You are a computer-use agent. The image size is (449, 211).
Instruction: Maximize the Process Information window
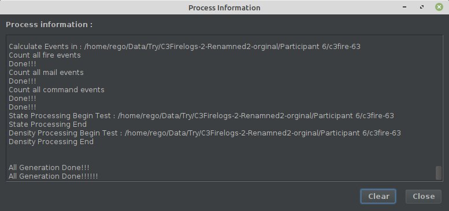coord(421,7)
